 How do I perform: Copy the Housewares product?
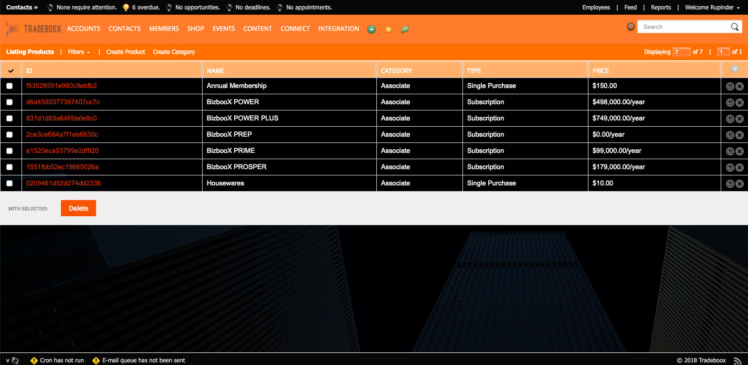pyautogui.click(x=730, y=184)
